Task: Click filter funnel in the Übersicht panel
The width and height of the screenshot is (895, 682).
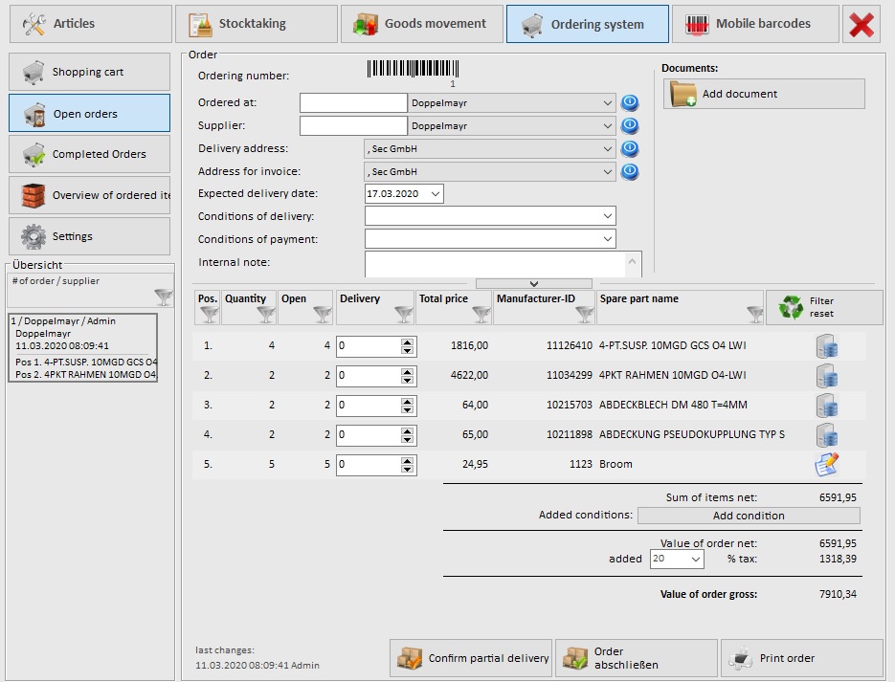Action: click(164, 297)
